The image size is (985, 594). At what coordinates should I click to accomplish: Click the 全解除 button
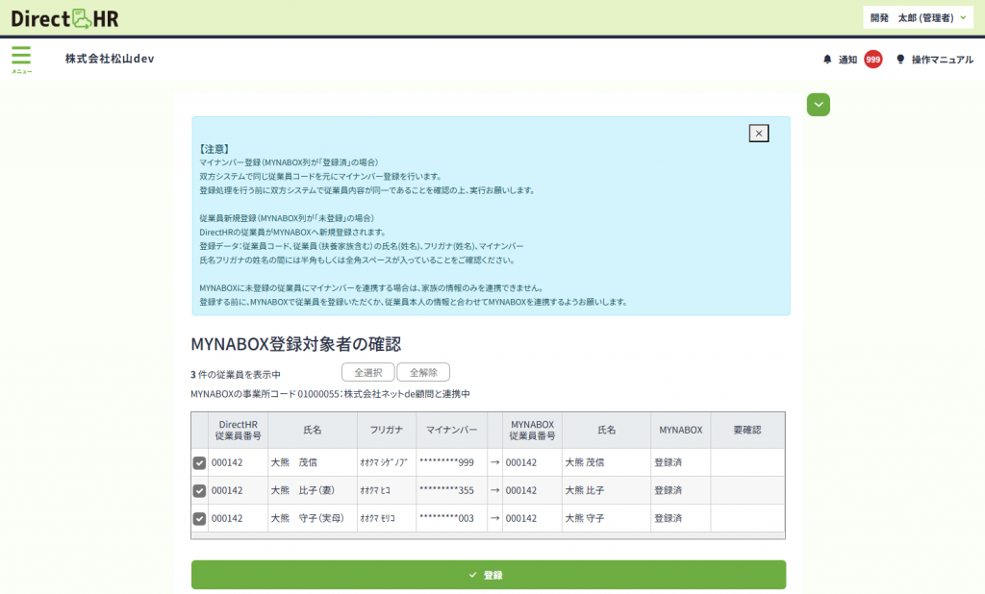click(x=423, y=372)
